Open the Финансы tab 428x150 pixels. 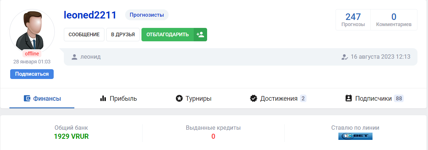click(42, 98)
